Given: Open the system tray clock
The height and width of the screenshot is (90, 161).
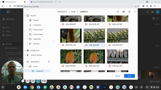Looking at the screenshot, I should pos(157,87).
